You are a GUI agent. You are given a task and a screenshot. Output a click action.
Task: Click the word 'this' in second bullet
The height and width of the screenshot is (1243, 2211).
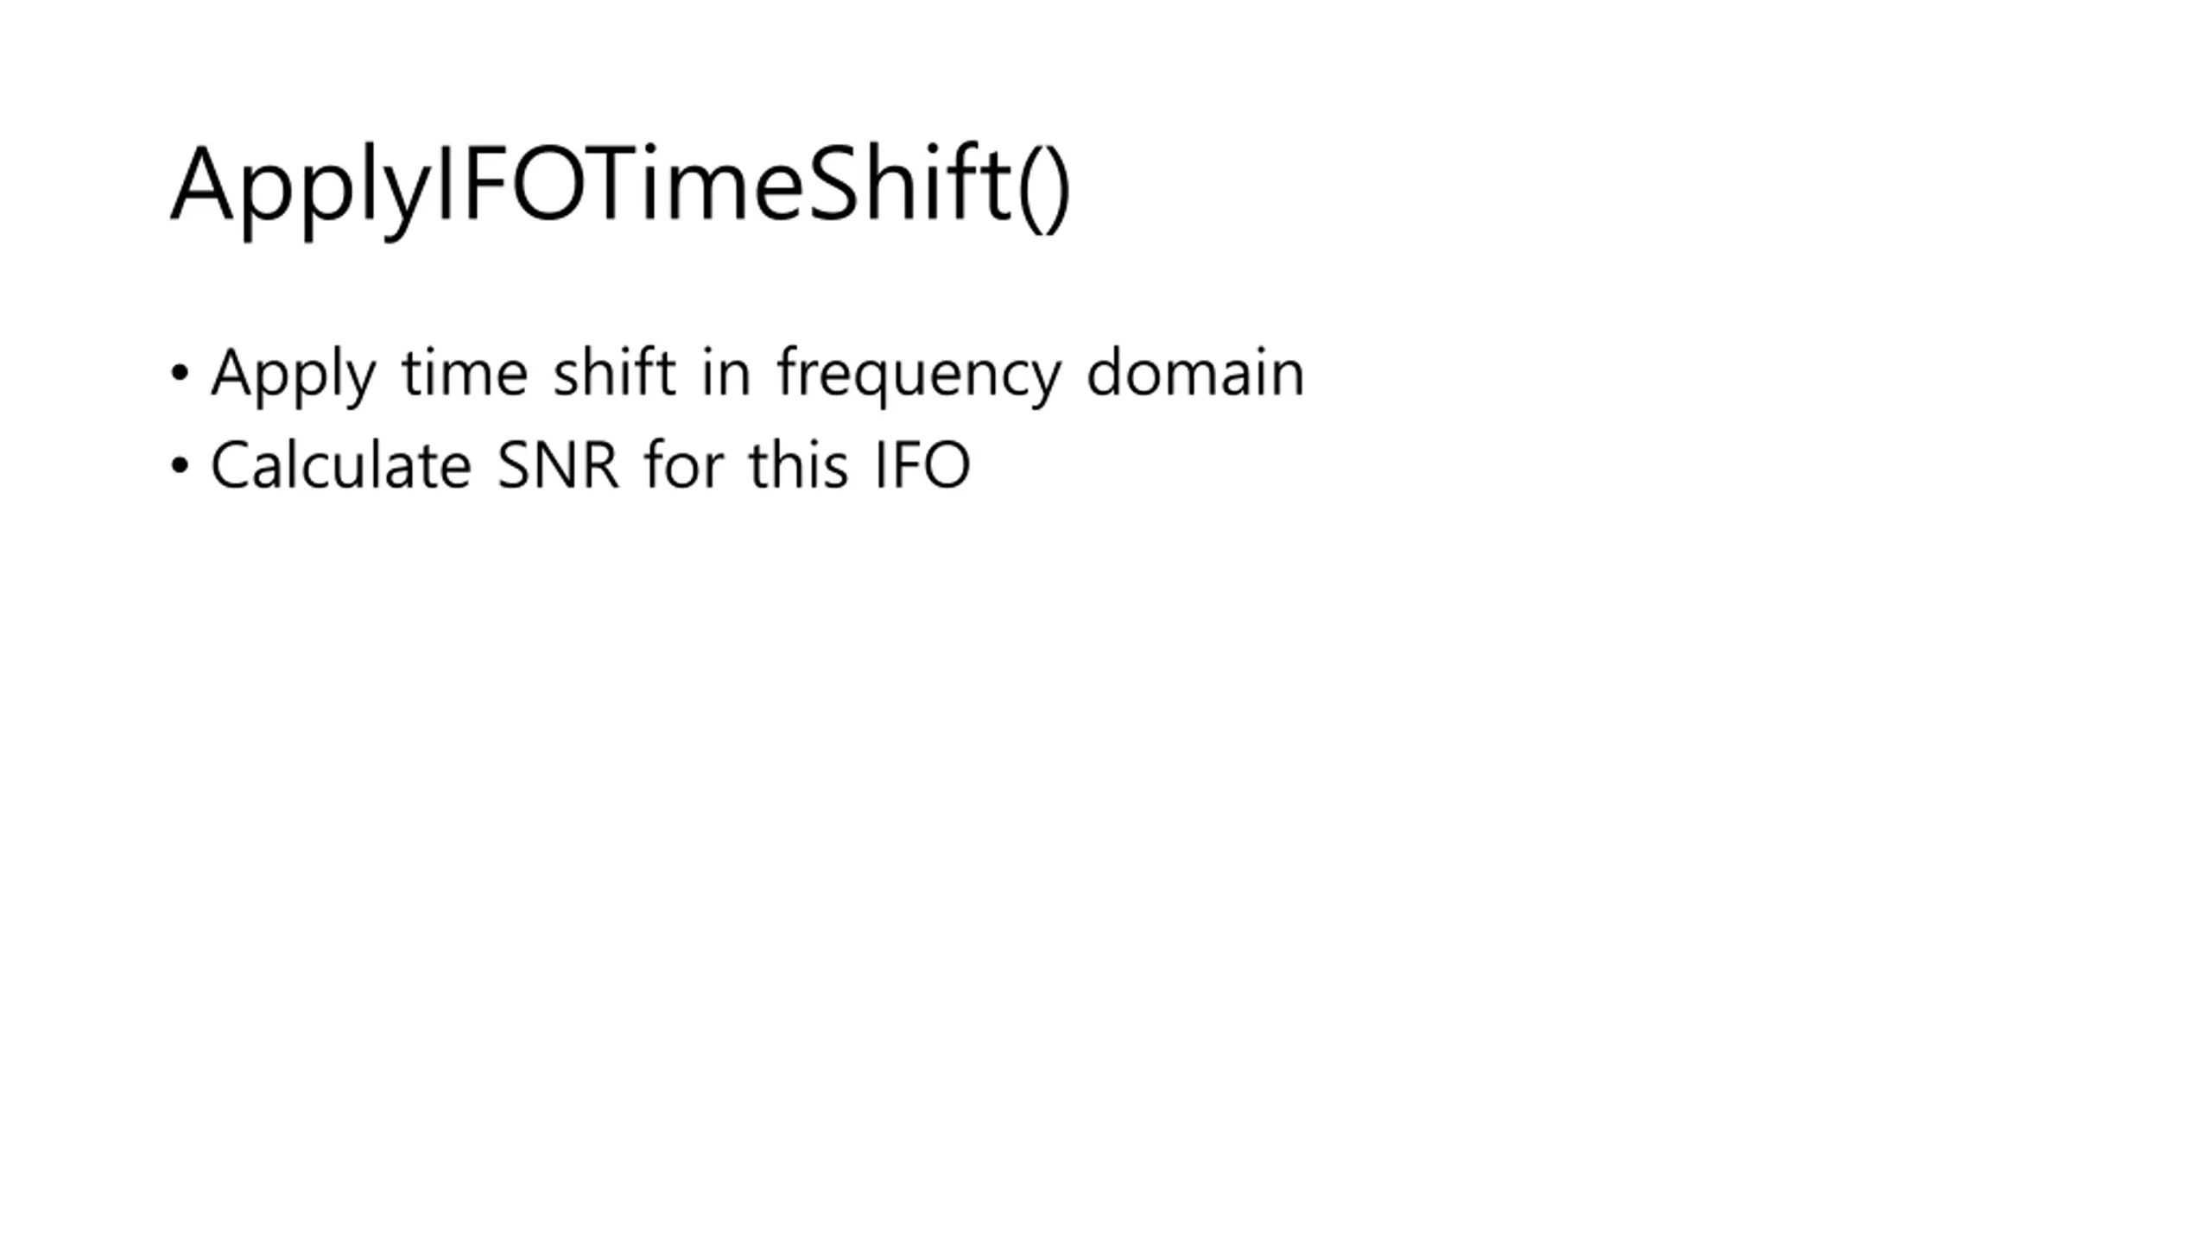[799, 464]
